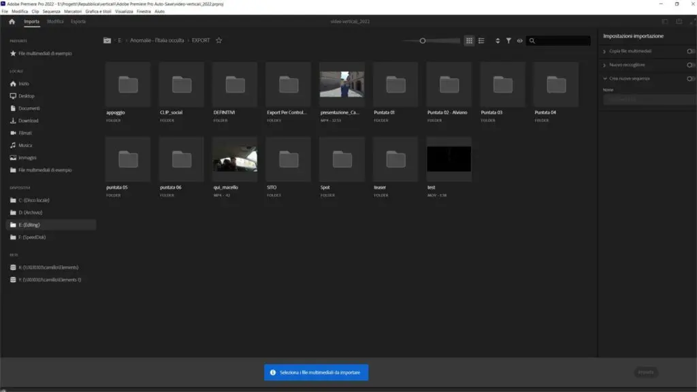This screenshot has width=697, height=392.
Task: Open the puntata 06 folder
Action: 181,159
